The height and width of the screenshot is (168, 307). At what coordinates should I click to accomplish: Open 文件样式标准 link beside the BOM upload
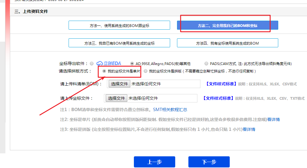click(221, 84)
